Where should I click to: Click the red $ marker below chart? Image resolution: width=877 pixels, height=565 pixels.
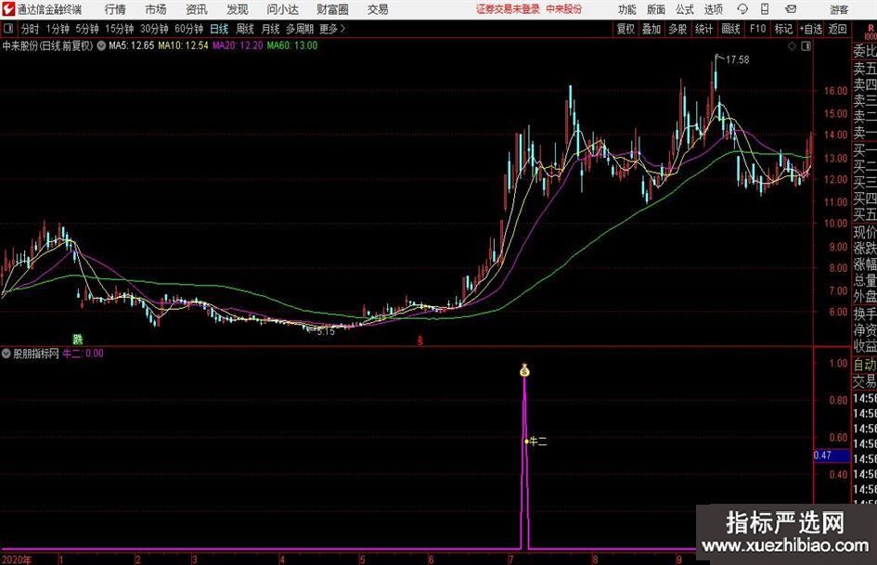coord(420,340)
